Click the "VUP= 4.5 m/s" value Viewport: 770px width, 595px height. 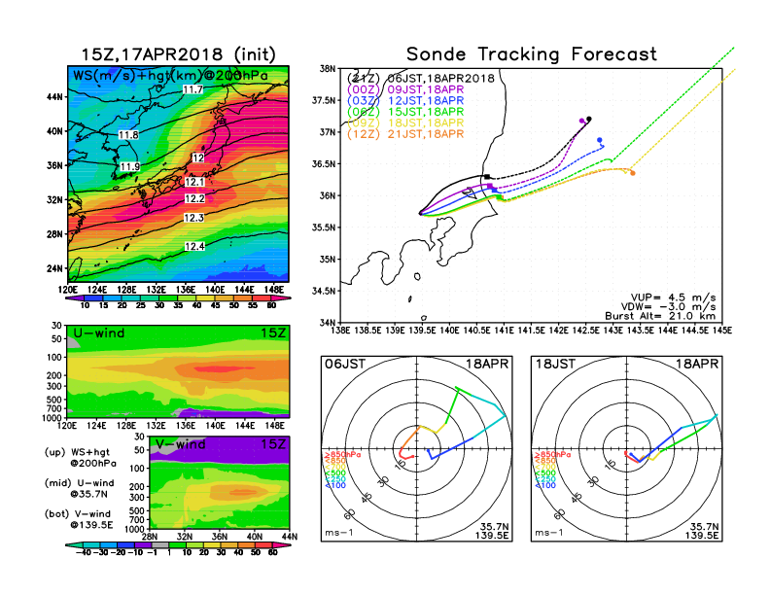(x=673, y=297)
